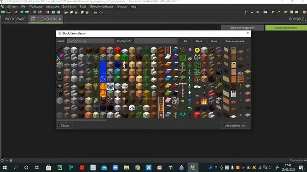Show only Custom elements
307x172 pixels.
point(235,41)
